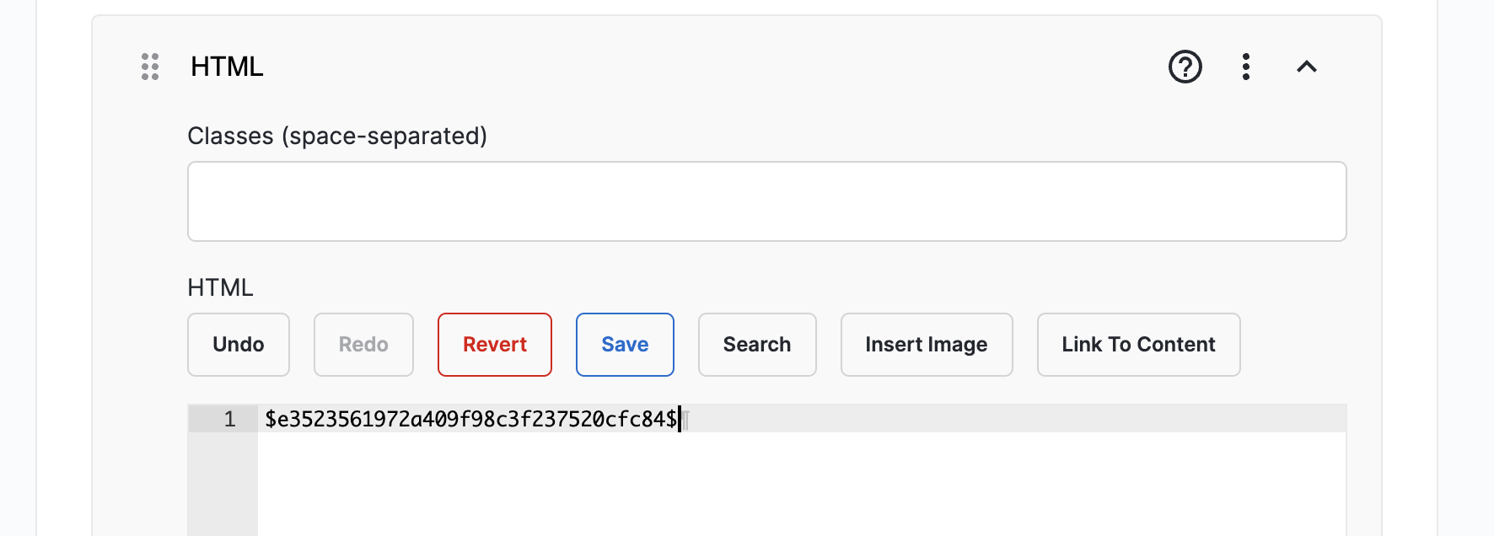
Task: Collapse the HTML block with the chevron
Action: tap(1306, 67)
